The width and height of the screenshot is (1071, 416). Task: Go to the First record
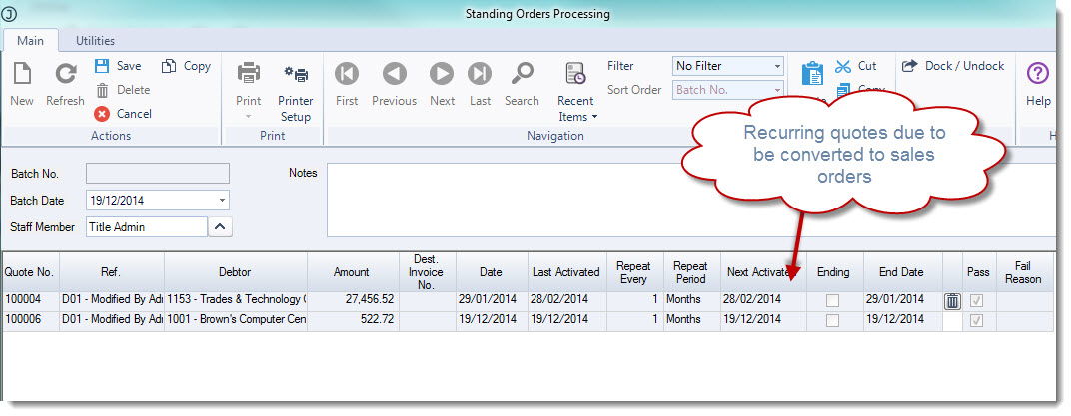(x=347, y=84)
